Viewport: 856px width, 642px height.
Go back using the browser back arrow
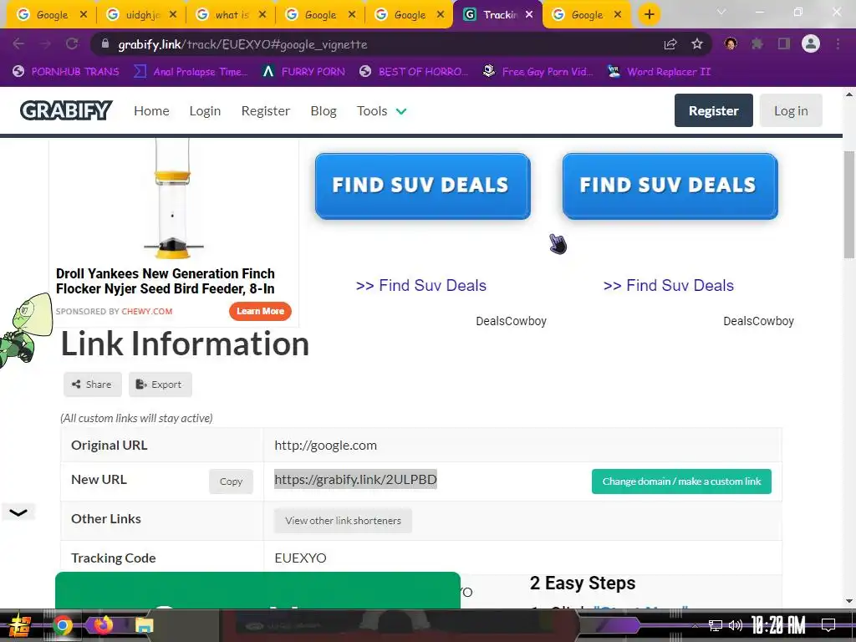[x=18, y=43]
